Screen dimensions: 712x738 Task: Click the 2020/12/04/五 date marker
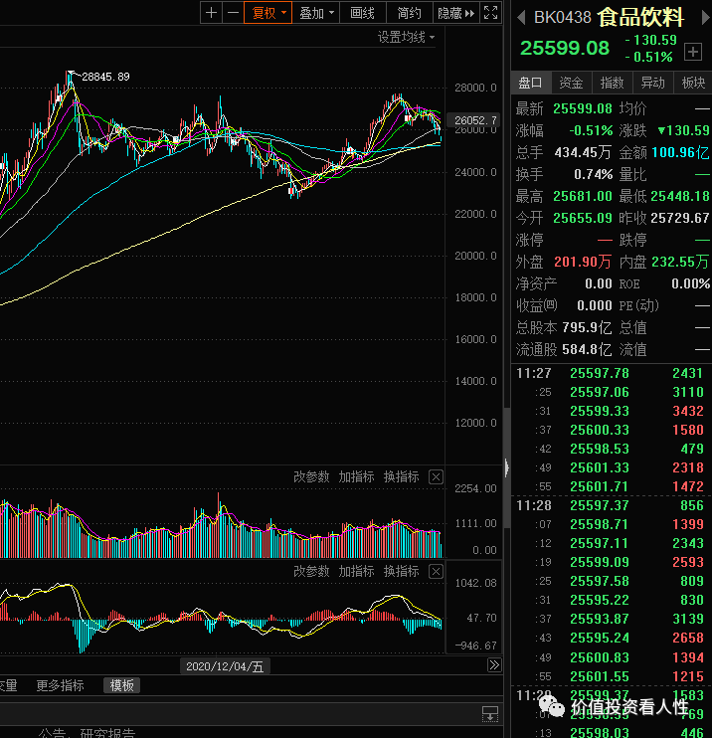click(x=225, y=666)
